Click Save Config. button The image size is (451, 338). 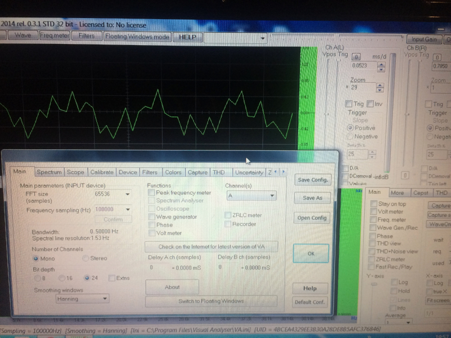(313, 180)
